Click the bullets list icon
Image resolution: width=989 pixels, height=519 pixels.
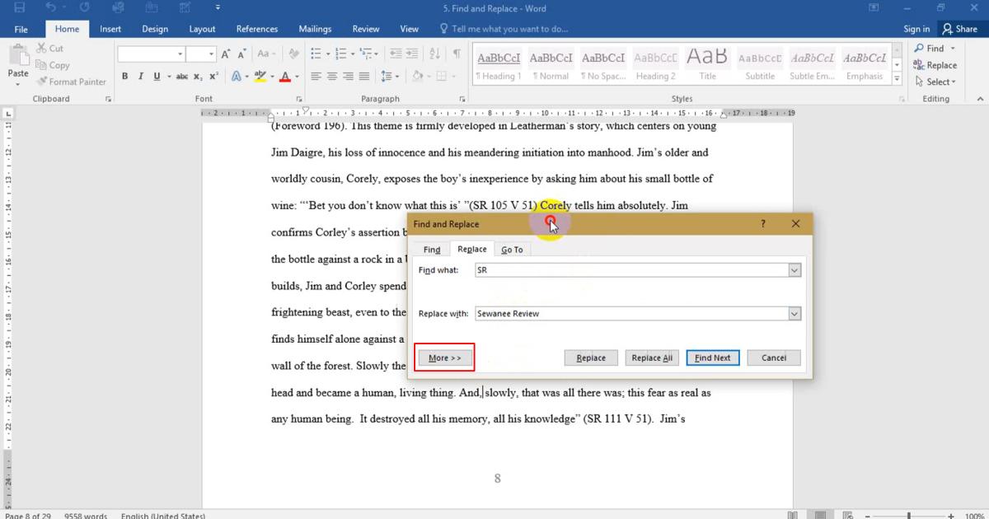[316, 54]
